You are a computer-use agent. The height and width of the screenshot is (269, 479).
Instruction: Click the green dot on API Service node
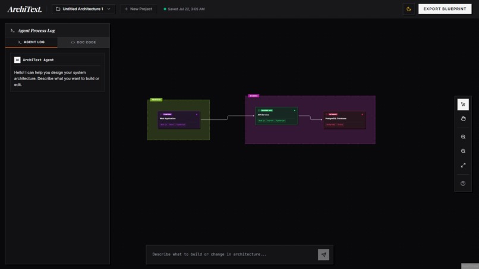click(295, 110)
